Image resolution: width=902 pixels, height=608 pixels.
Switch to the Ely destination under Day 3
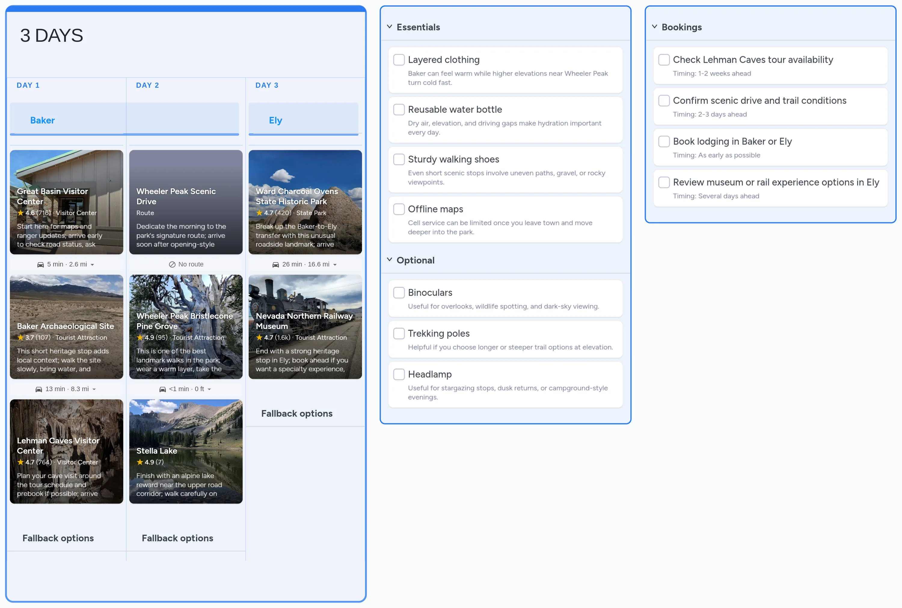[x=275, y=120]
